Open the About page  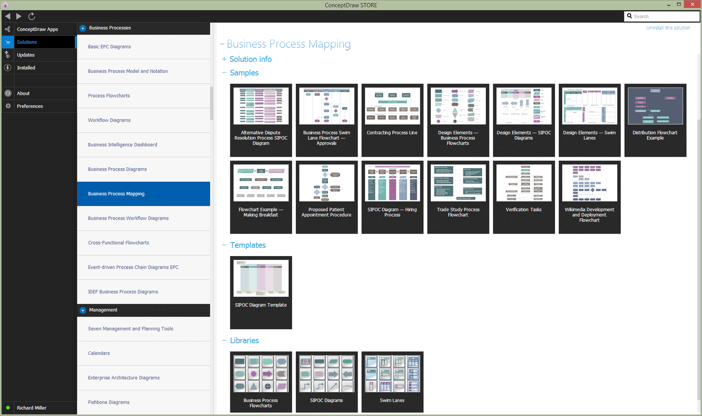tap(23, 93)
